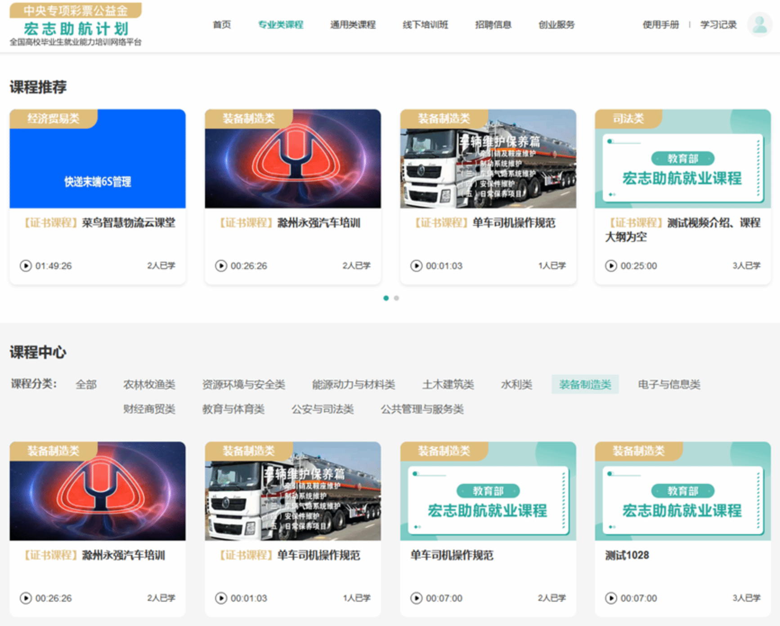
Task: Click the 宏志助航计划 site logo
Action: (76, 25)
